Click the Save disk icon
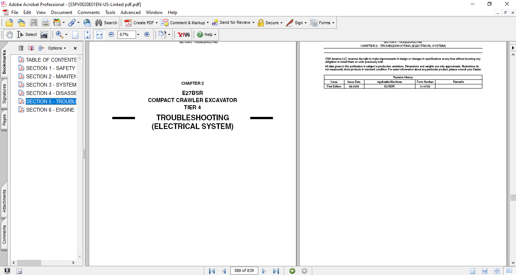This screenshot has width=516, height=275. click(34, 23)
